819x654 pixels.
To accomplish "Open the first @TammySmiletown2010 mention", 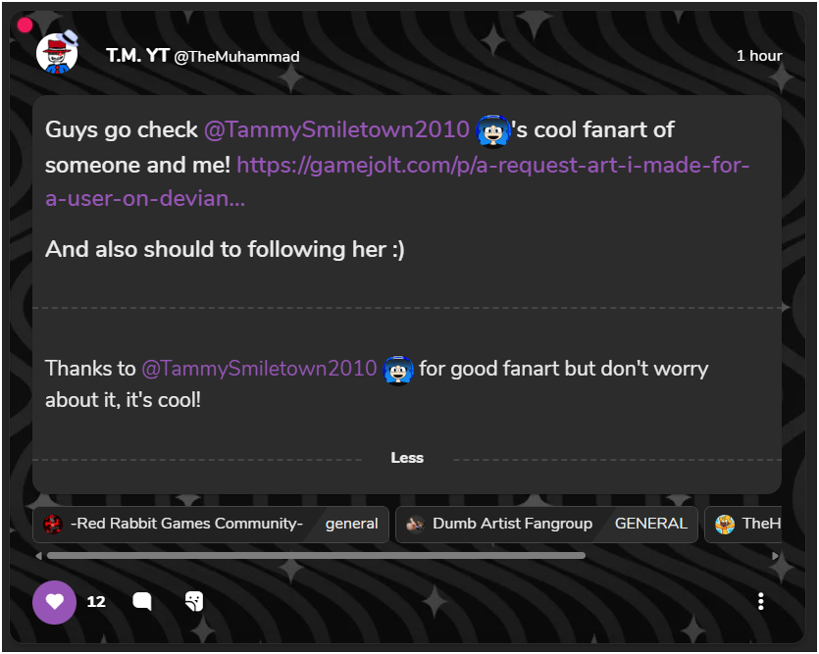I will click(336, 129).
